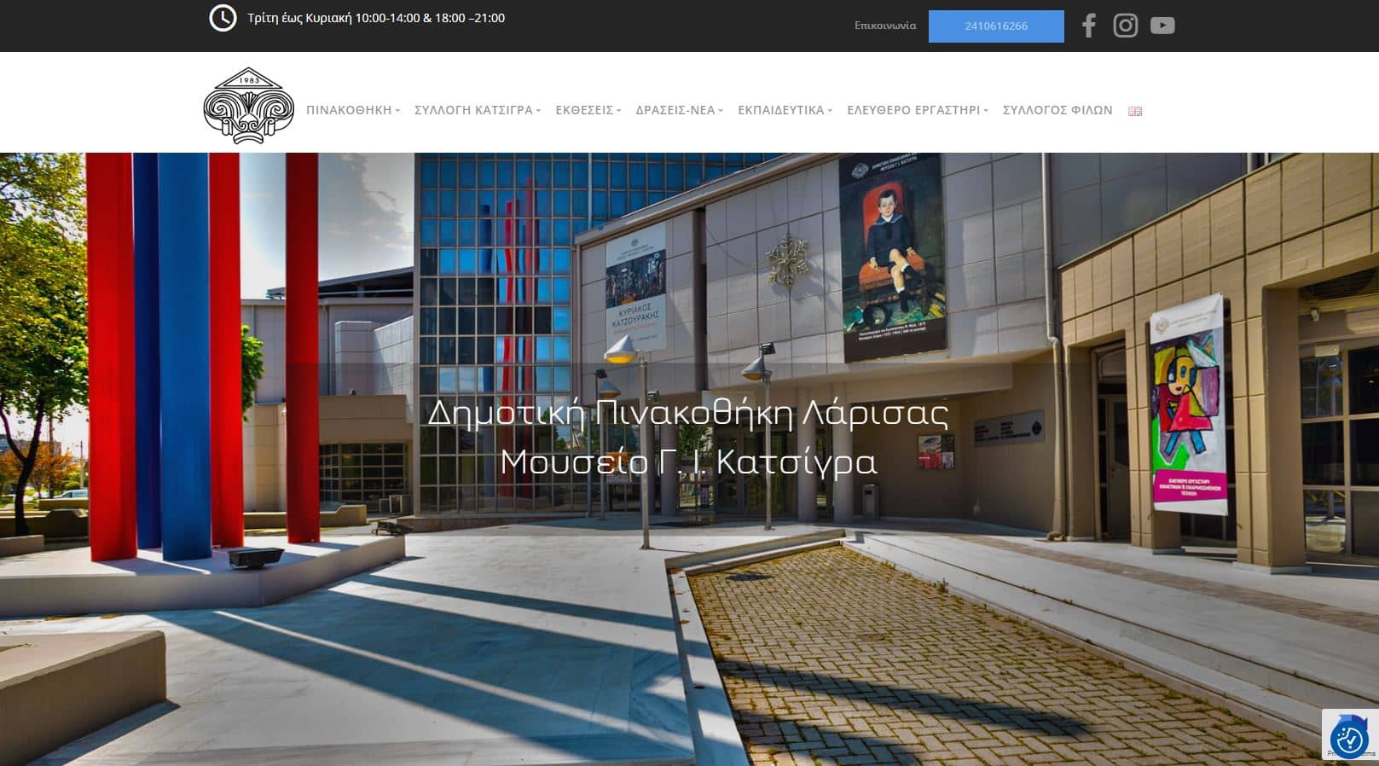1379x766 pixels.
Task: Click the Επικοινωνία contact link
Action: tap(885, 26)
